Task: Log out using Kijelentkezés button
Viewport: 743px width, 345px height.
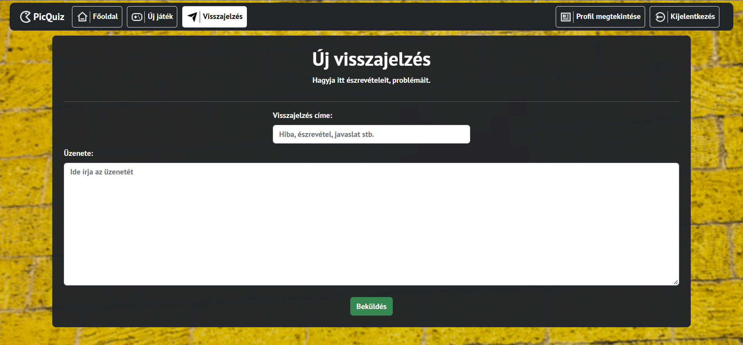Action: [685, 17]
